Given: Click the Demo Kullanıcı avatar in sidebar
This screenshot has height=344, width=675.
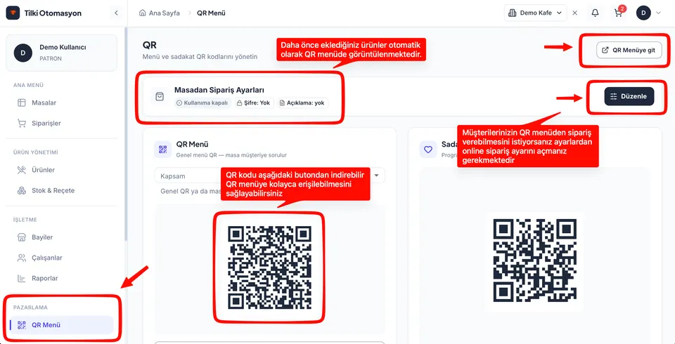Looking at the screenshot, I should click(22, 53).
